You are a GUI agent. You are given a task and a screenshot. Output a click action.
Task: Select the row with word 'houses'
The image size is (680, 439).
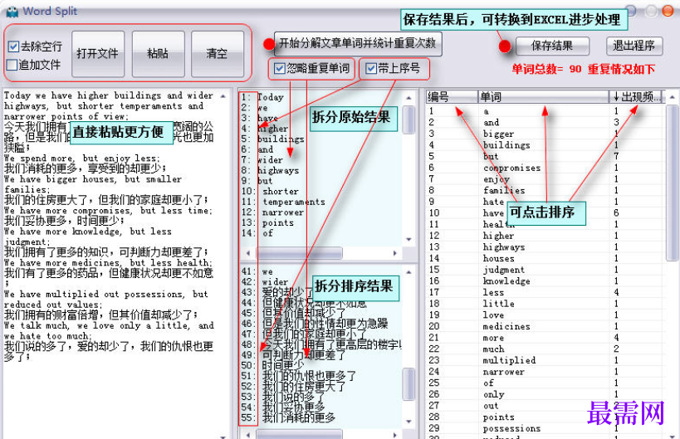pos(545,258)
